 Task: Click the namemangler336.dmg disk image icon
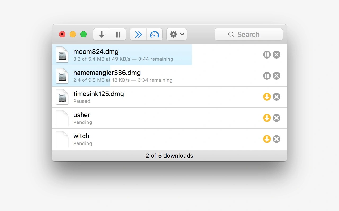coord(62,76)
